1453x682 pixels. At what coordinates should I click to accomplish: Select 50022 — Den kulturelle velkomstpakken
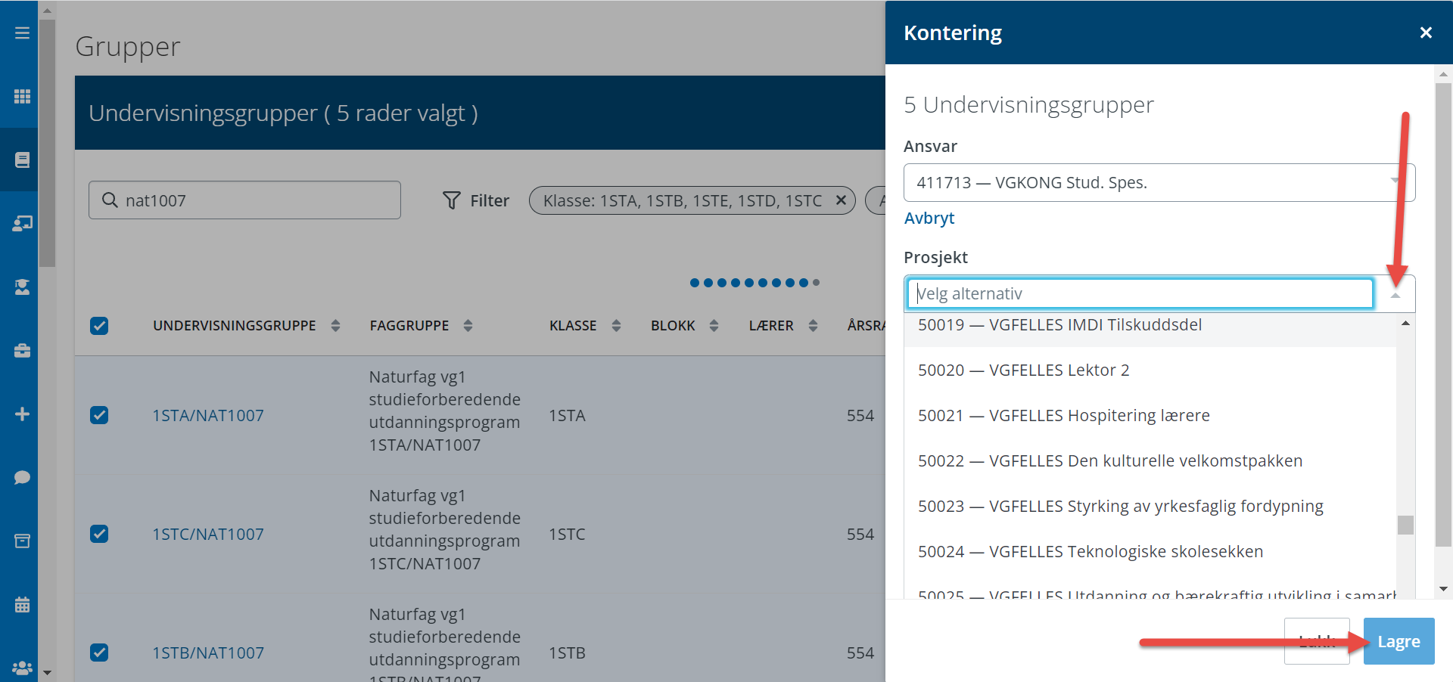pos(1150,460)
